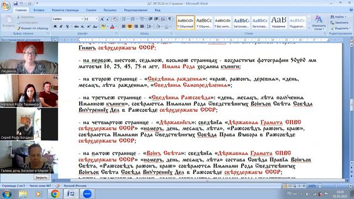Click volume icon in the system tray
The height and width of the screenshot is (199, 354).
308,194
